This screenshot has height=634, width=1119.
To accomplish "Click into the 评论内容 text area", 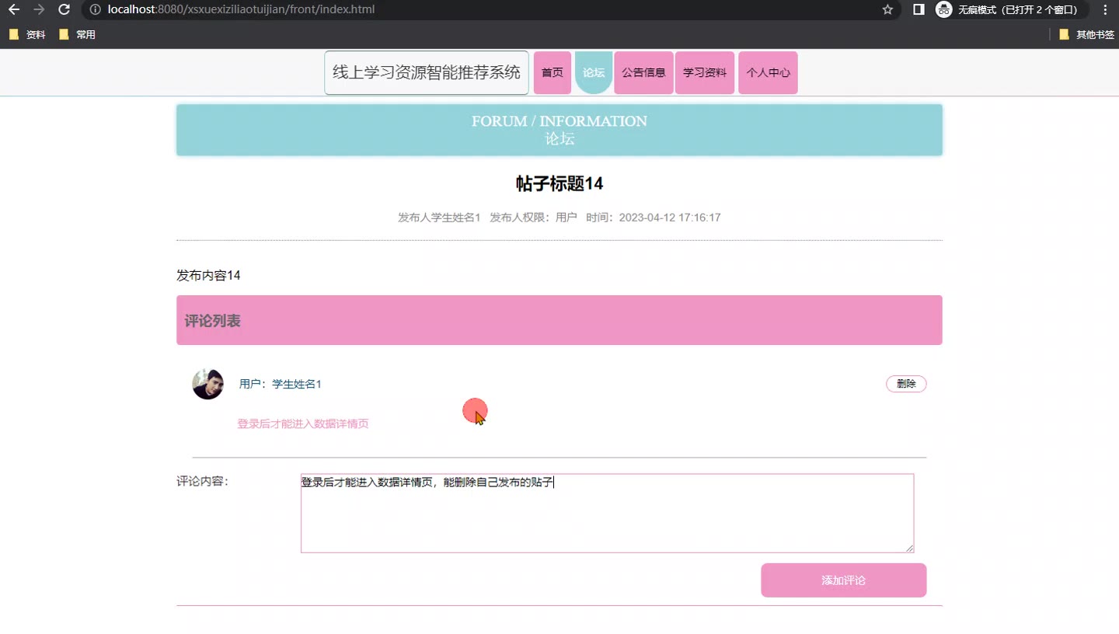I will (607, 514).
